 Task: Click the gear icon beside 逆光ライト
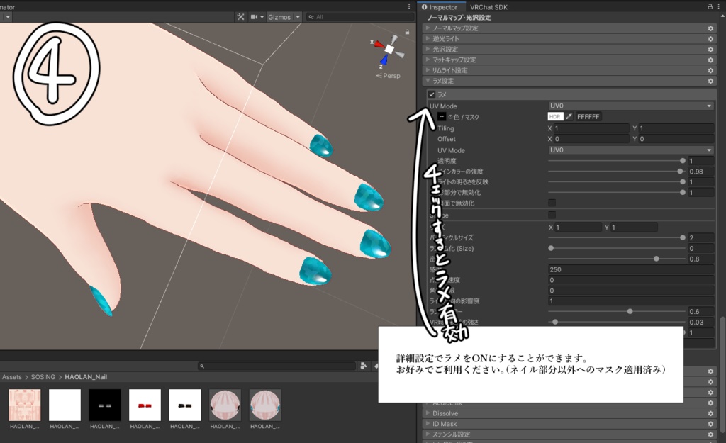pyautogui.click(x=710, y=39)
